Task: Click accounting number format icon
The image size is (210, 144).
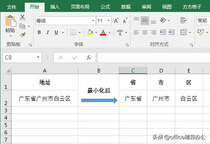Action: pyautogui.click(x=201, y=32)
